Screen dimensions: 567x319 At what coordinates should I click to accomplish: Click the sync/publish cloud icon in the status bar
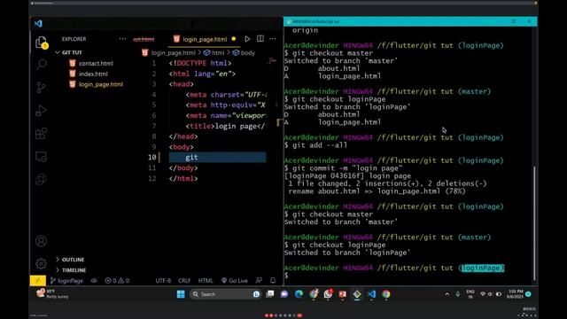(x=94, y=280)
